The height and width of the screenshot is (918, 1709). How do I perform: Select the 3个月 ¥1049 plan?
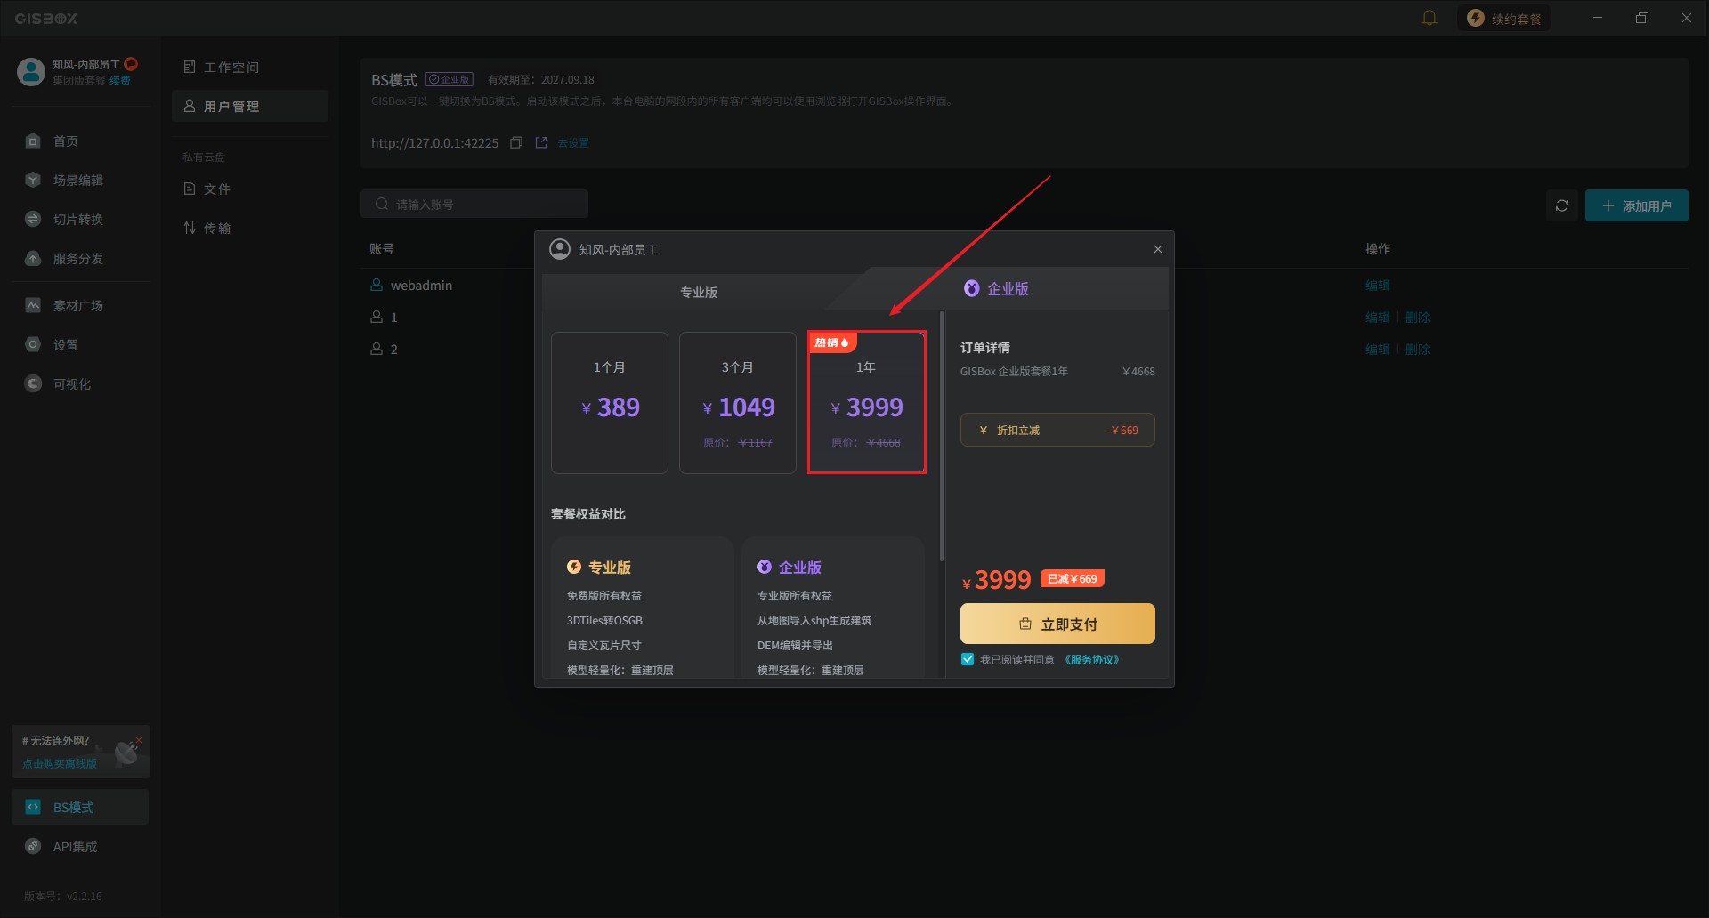738,403
